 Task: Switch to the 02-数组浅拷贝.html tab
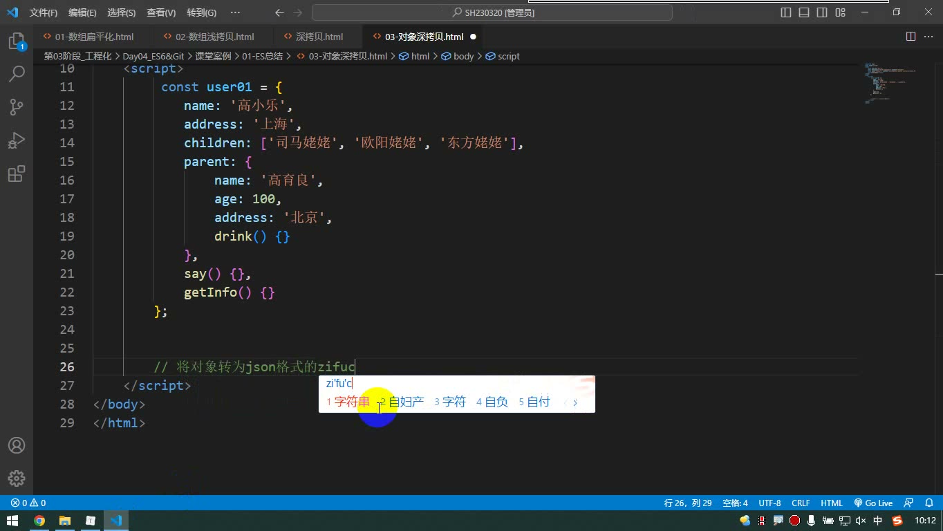tap(214, 37)
